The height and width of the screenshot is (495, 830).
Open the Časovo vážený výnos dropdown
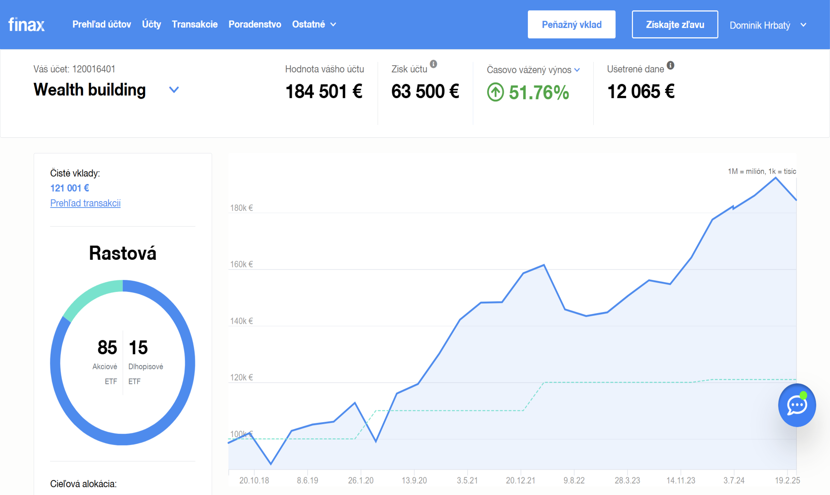coord(577,70)
